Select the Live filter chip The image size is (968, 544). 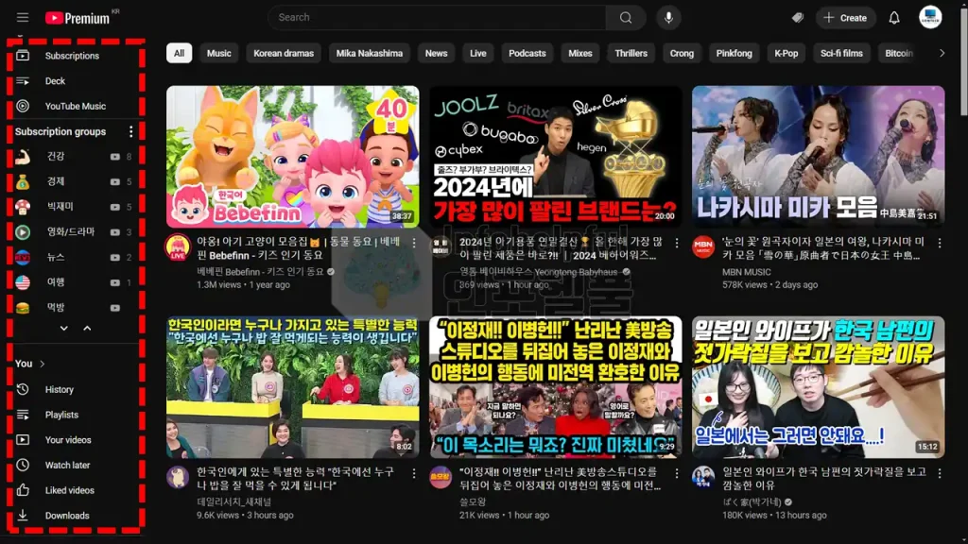click(x=477, y=53)
